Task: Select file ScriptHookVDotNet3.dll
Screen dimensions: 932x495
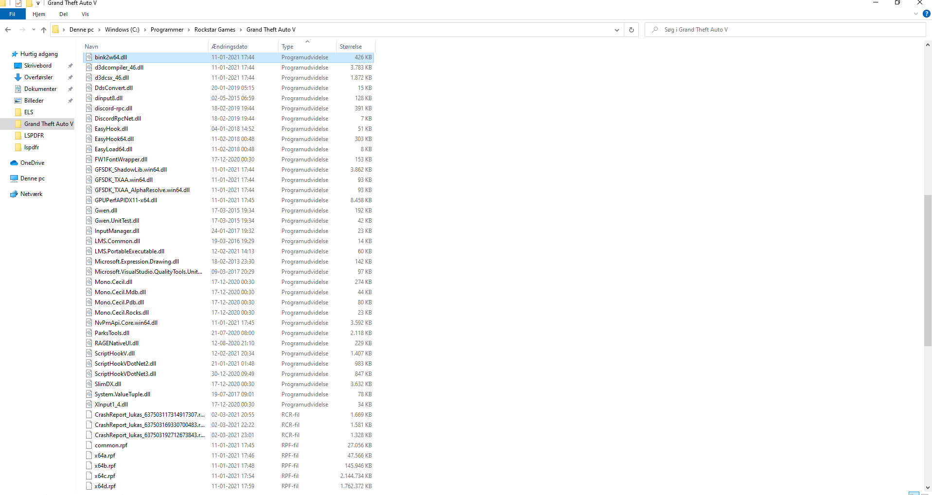Action: [x=229, y=374]
